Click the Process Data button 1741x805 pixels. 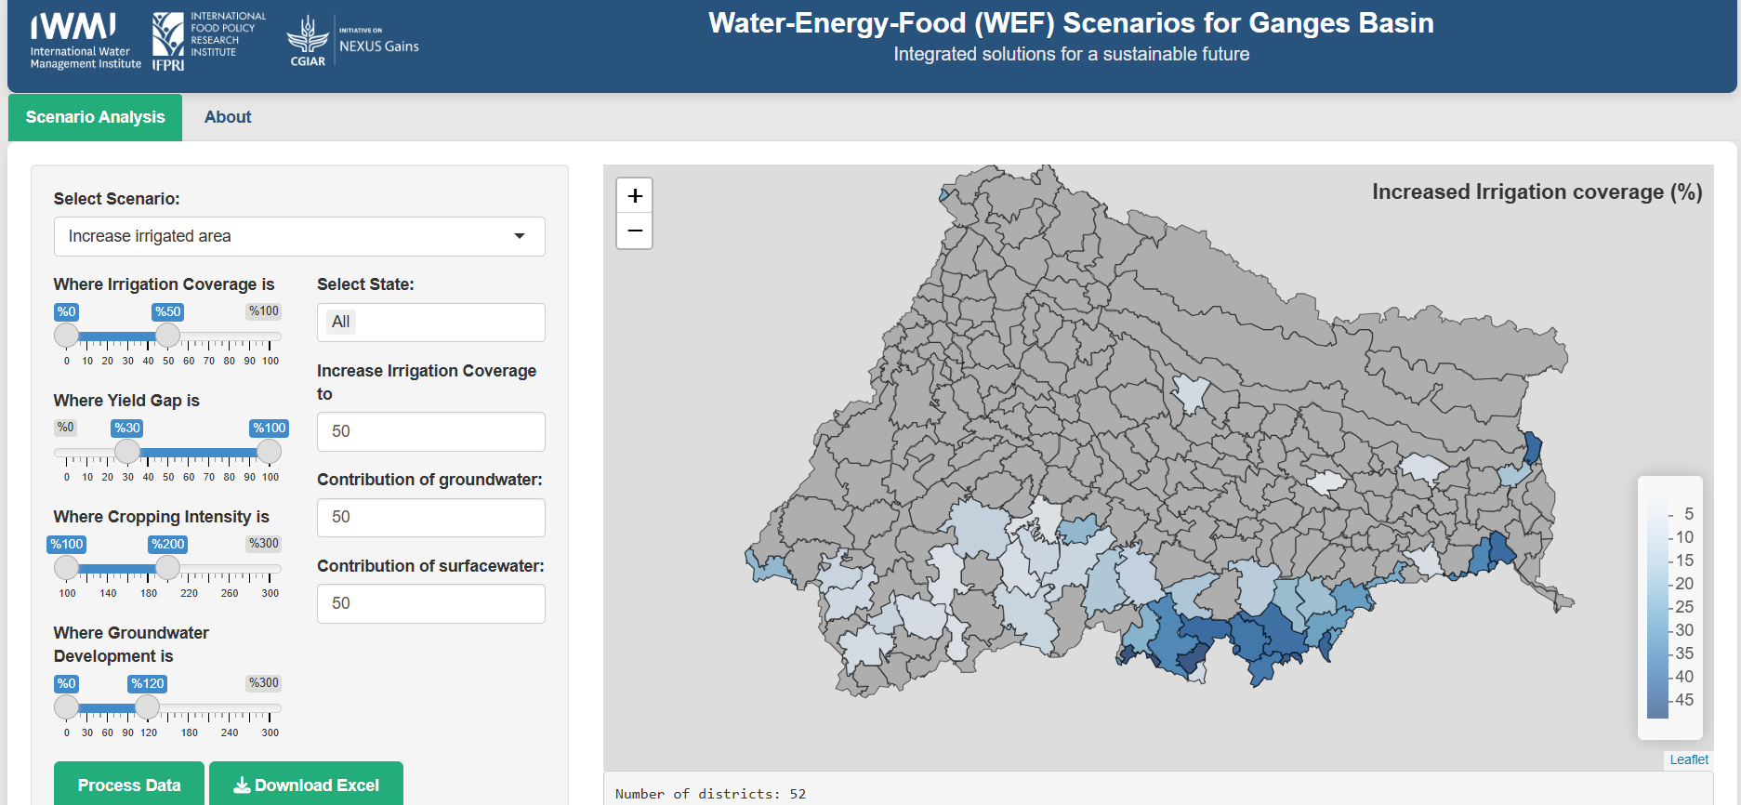coord(128,785)
